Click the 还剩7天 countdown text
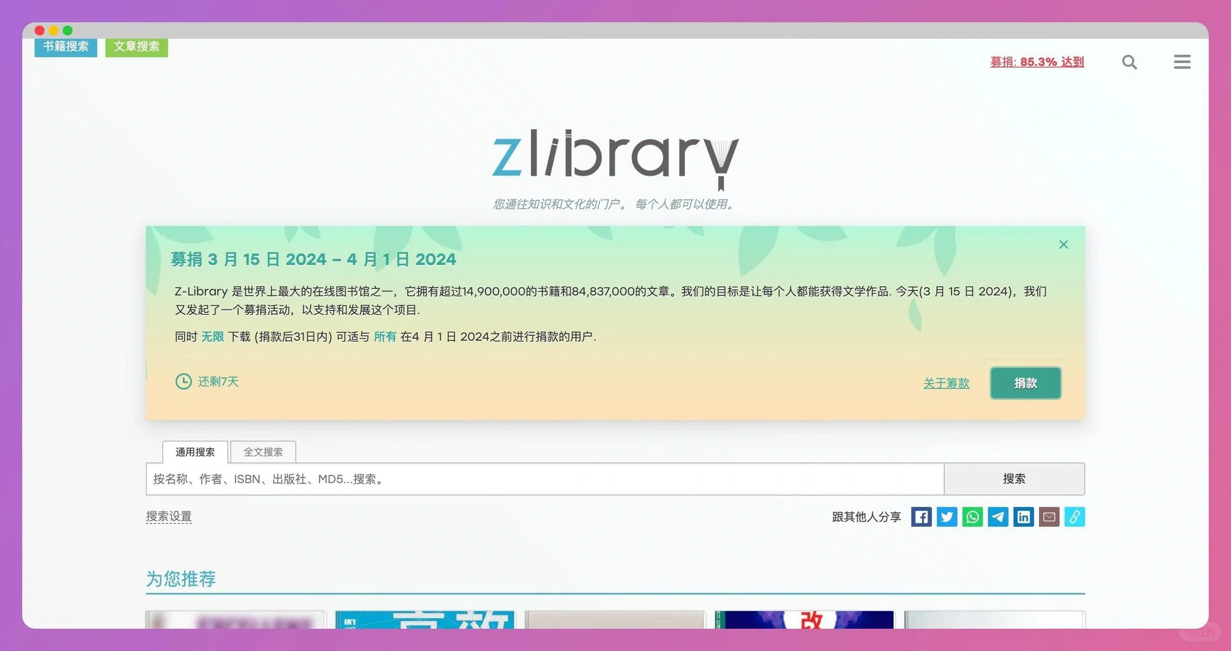The height and width of the screenshot is (651, 1231). 219,382
